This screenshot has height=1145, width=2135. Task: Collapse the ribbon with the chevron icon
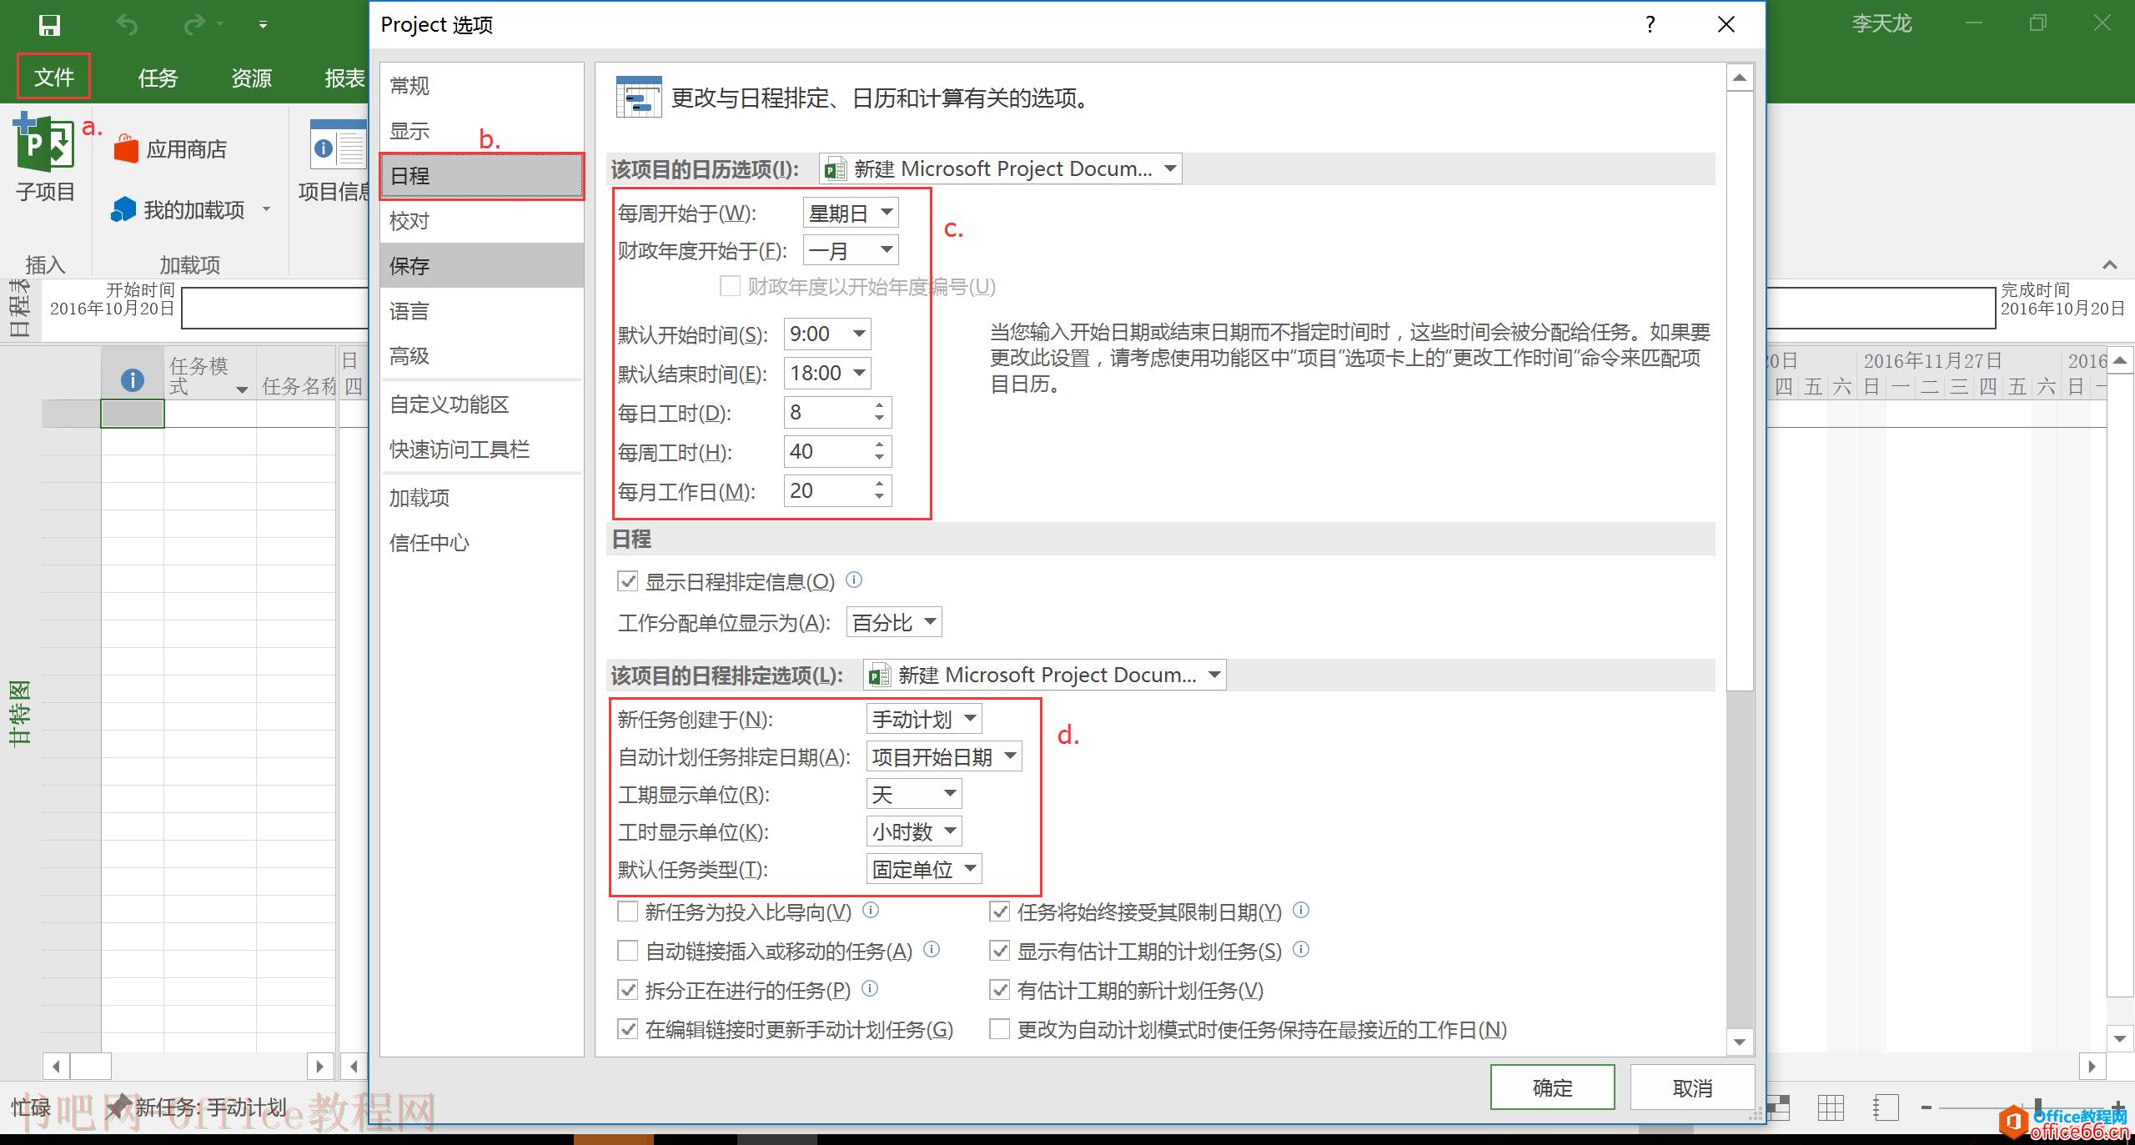pyautogui.click(x=2110, y=265)
